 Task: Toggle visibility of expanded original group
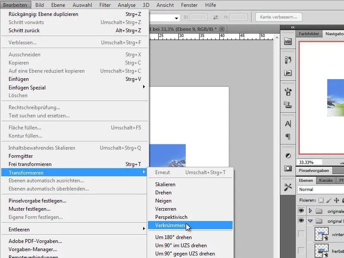coord(301,221)
